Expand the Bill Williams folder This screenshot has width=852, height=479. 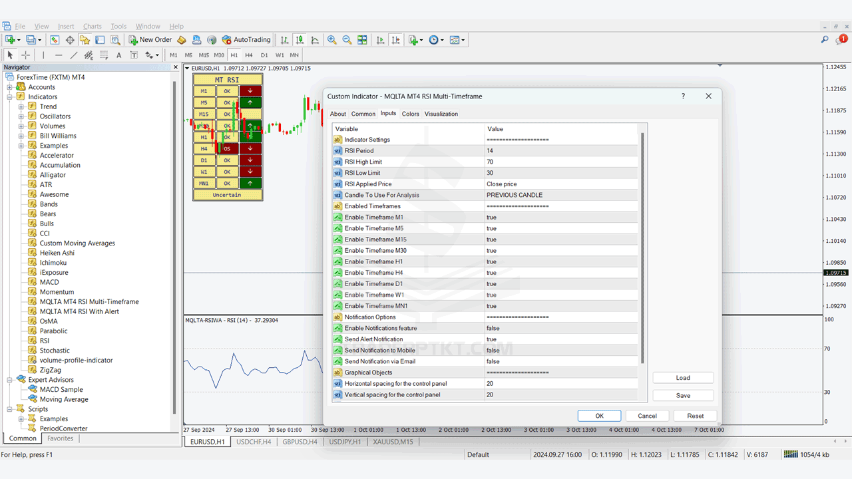click(x=21, y=136)
